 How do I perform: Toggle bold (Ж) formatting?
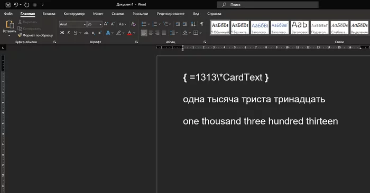pos(62,33)
